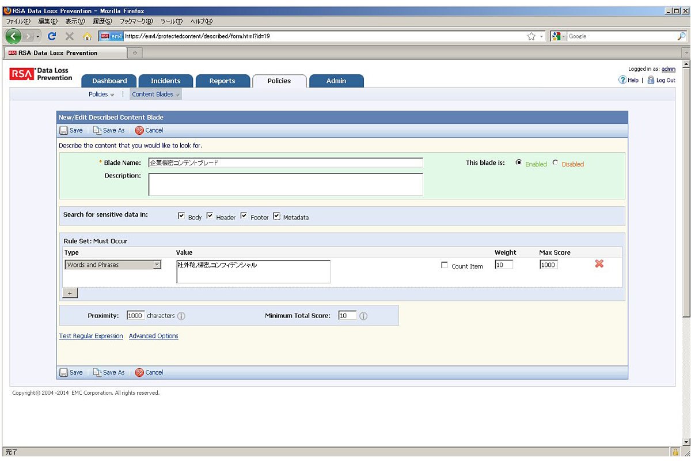Screen dimensions: 691x461
Task: Click in the Description text area
Action: point(286,184)
